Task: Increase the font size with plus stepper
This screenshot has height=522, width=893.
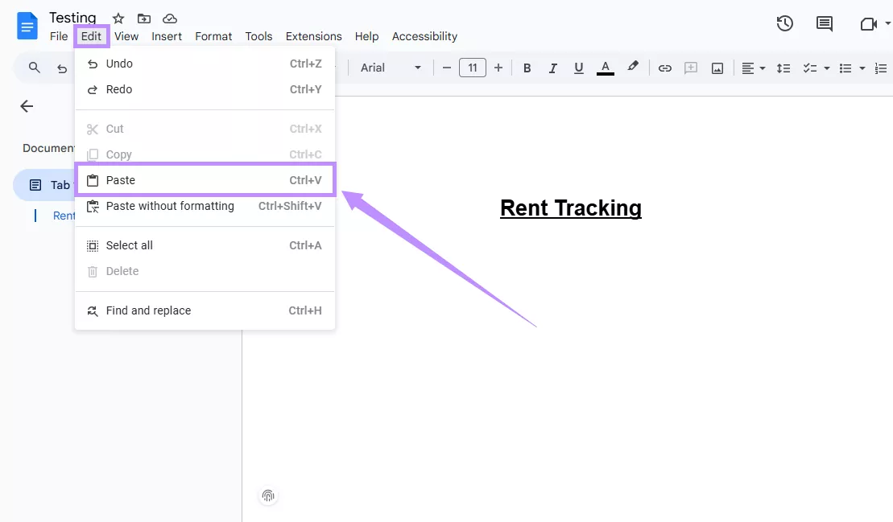Action: tap(498, 68)
